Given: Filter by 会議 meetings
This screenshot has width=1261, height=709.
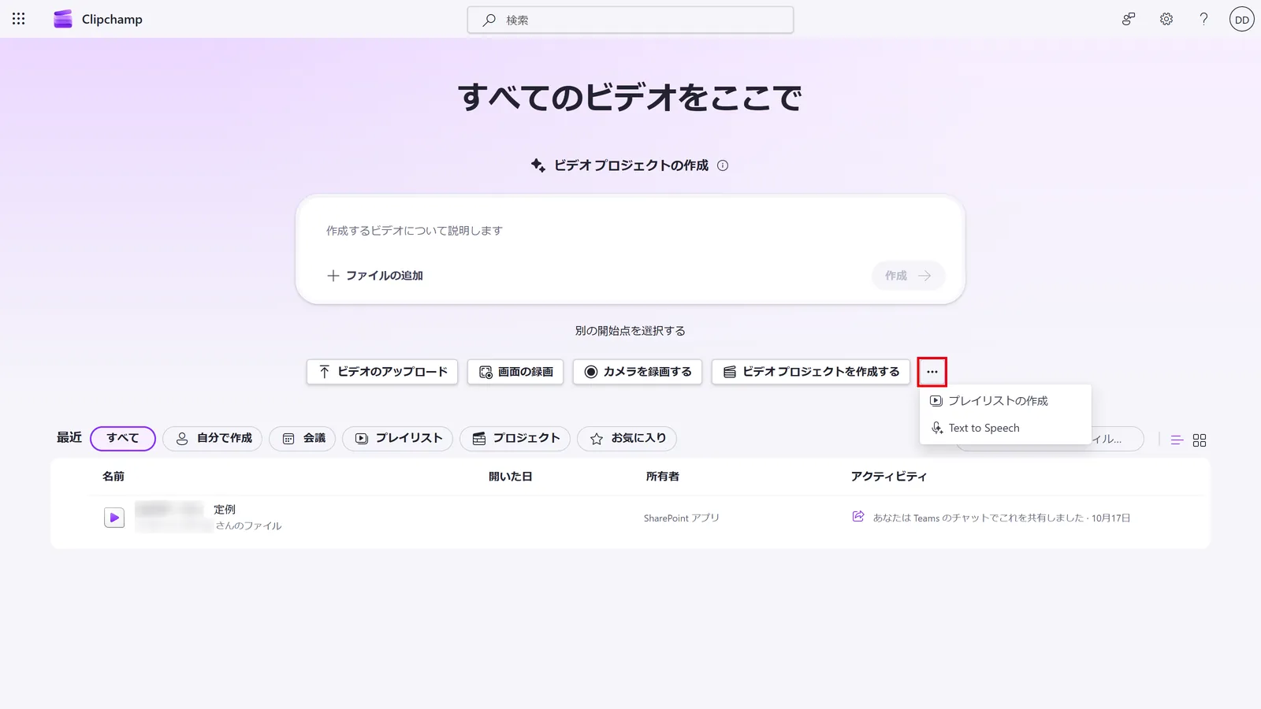Looking at the screenshot, I should pyautogui.click(x=303, y=438).
